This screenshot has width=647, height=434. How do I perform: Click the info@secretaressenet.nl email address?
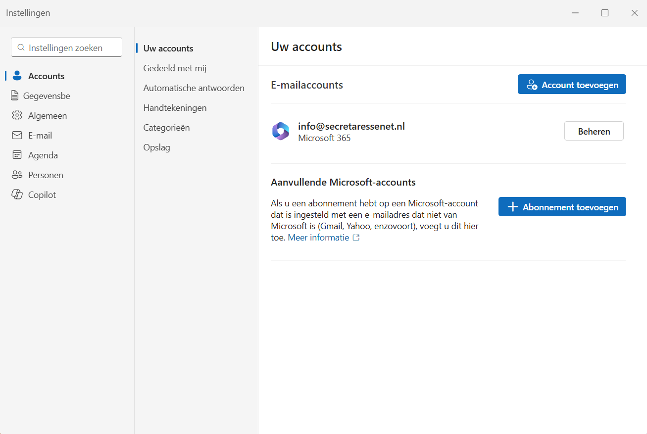coord(351,126)
